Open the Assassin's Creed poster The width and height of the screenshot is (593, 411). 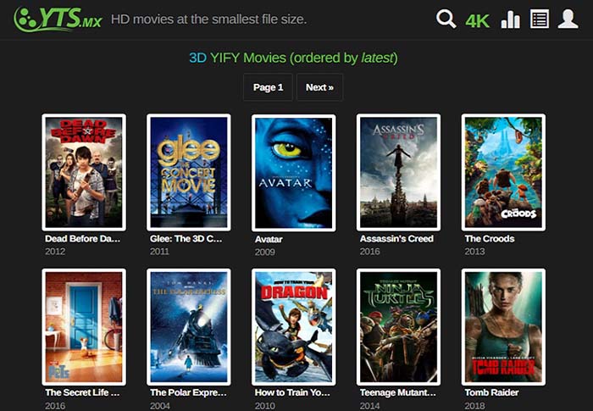tap(398, 172)
